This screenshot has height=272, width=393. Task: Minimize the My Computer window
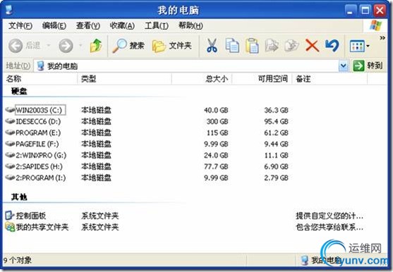click(x=351, y=11)
